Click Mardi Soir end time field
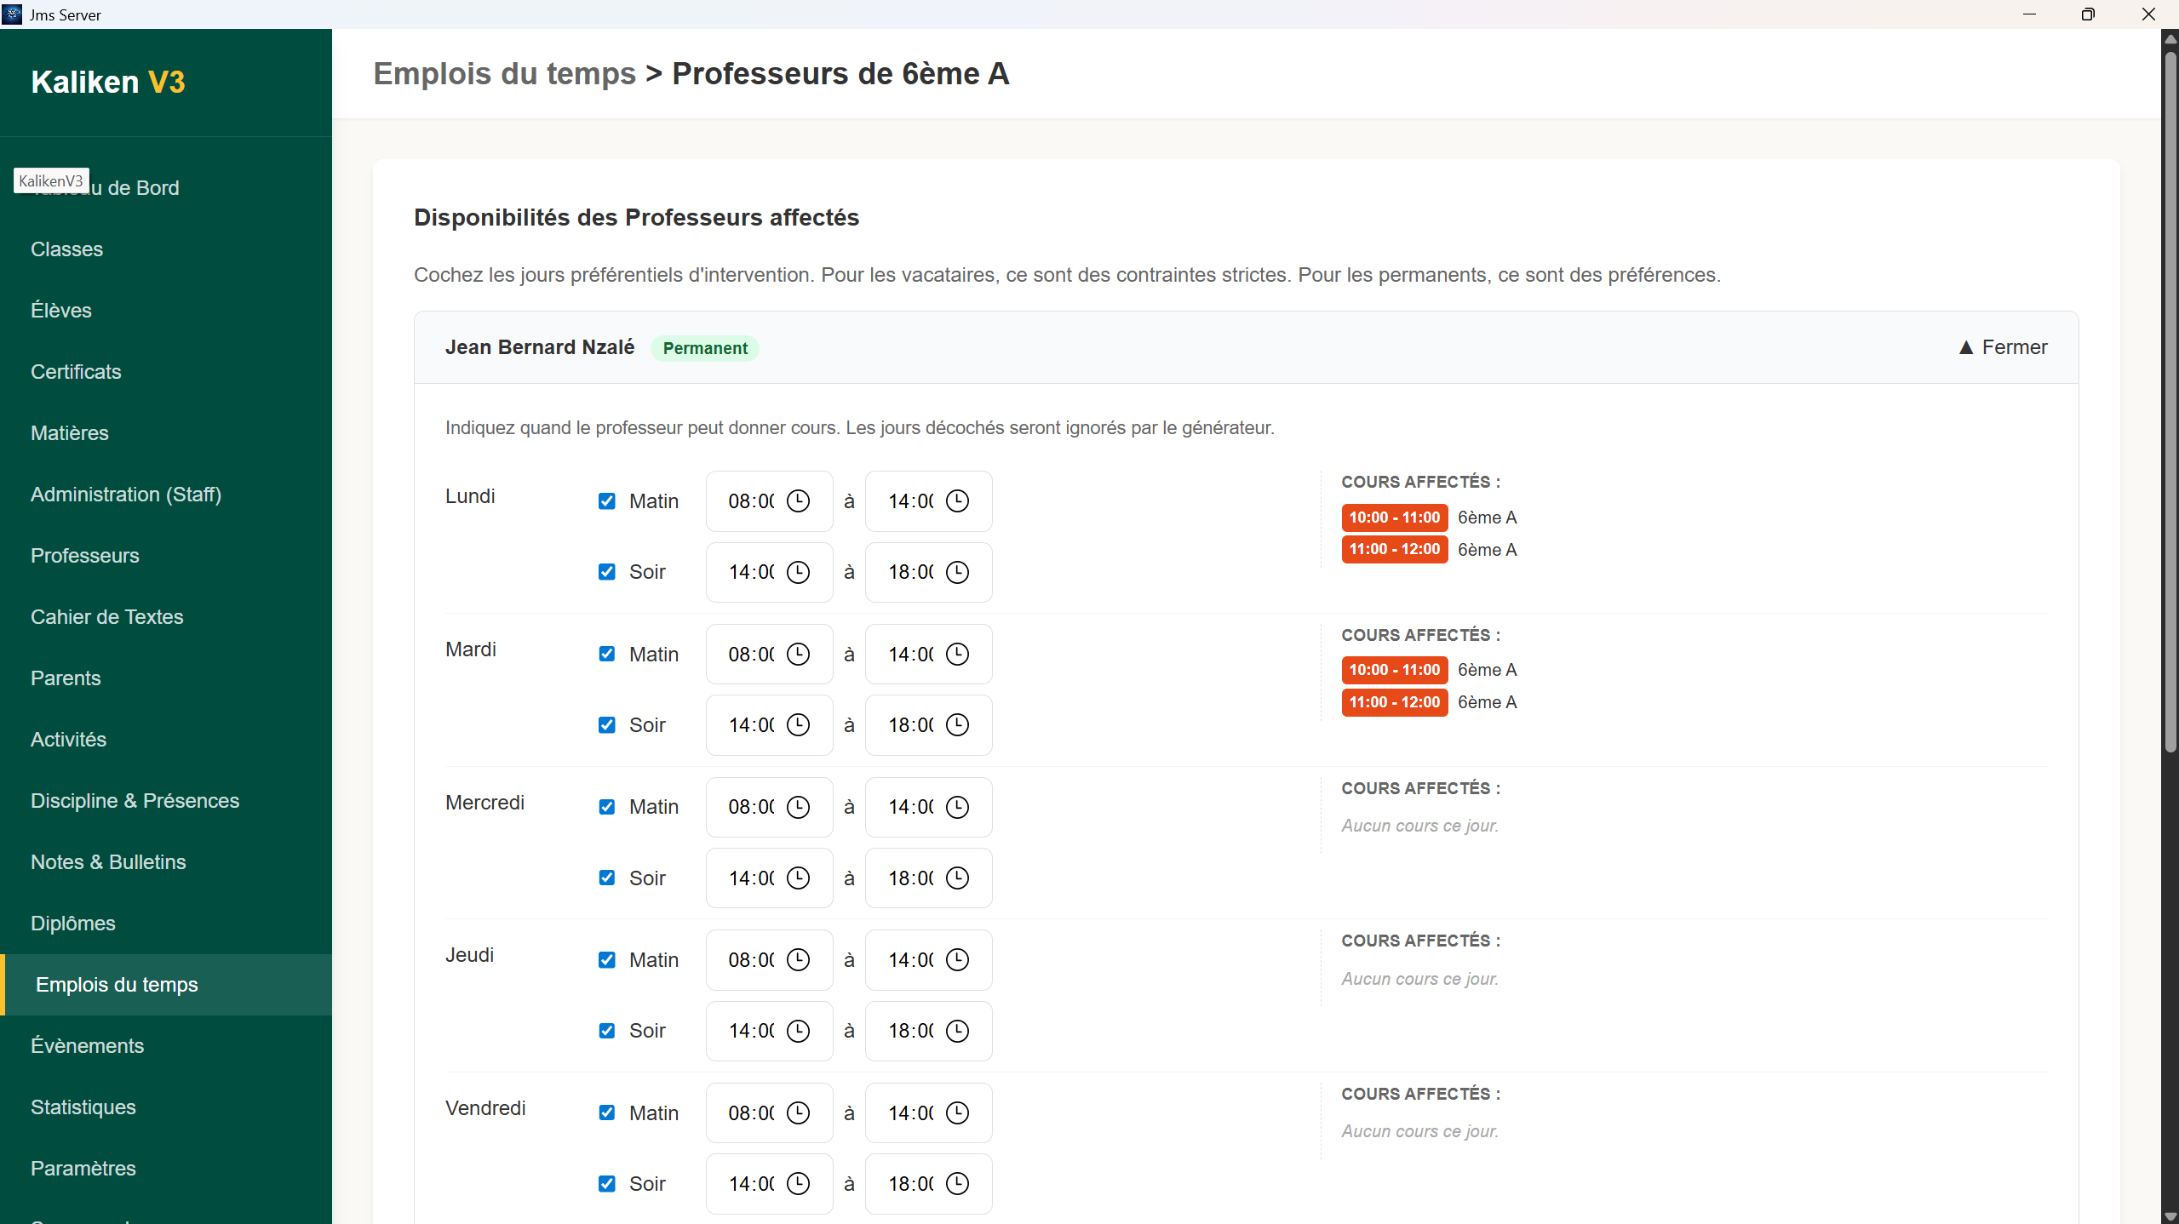2179x1224 pixels. (x=911, y=725)
